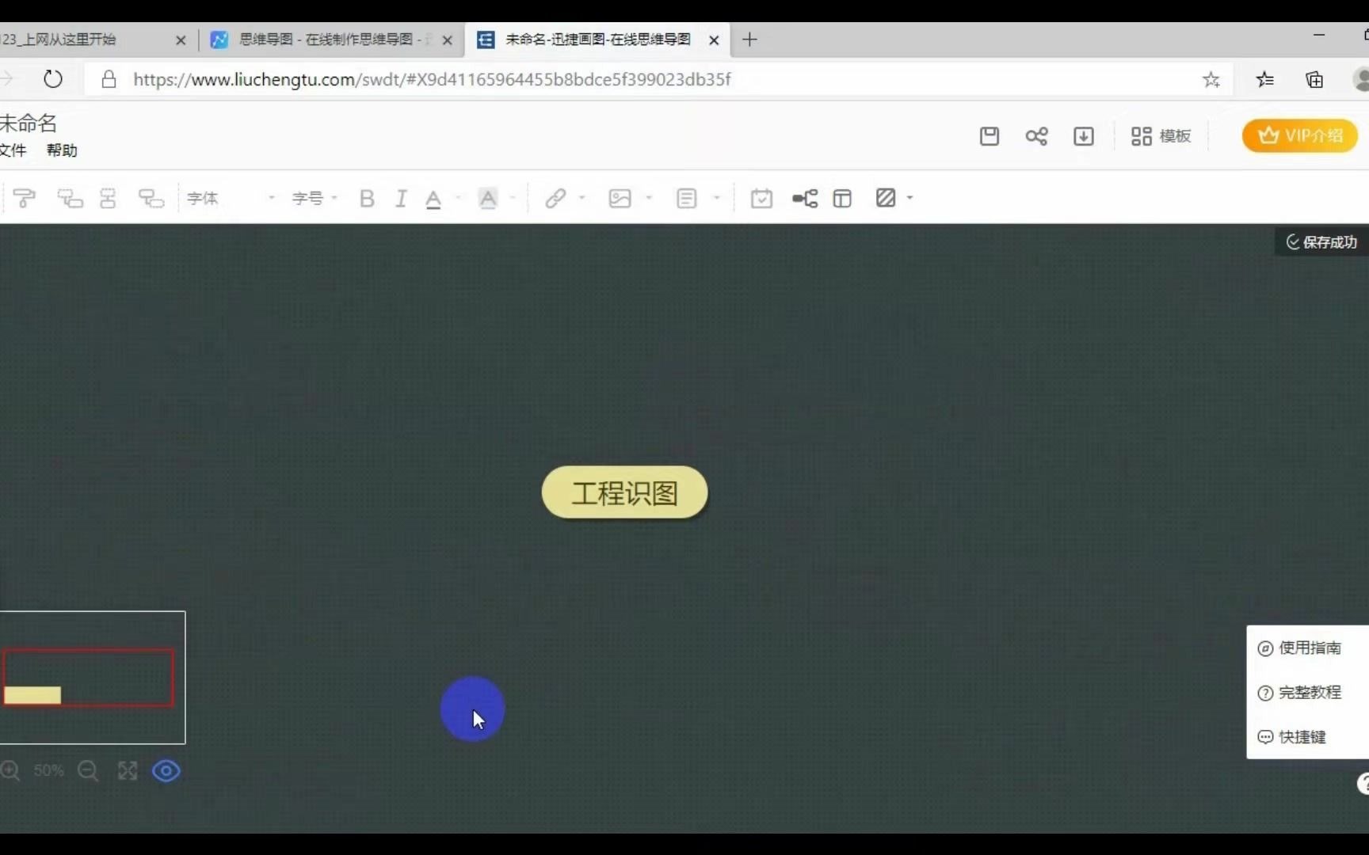The height and width of the screenshot is (855, 1369).
Task: Zoom in using the magnifier plus icon
Action: click(10, 770)
